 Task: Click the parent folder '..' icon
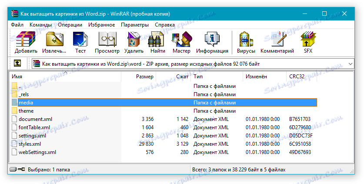14,86
